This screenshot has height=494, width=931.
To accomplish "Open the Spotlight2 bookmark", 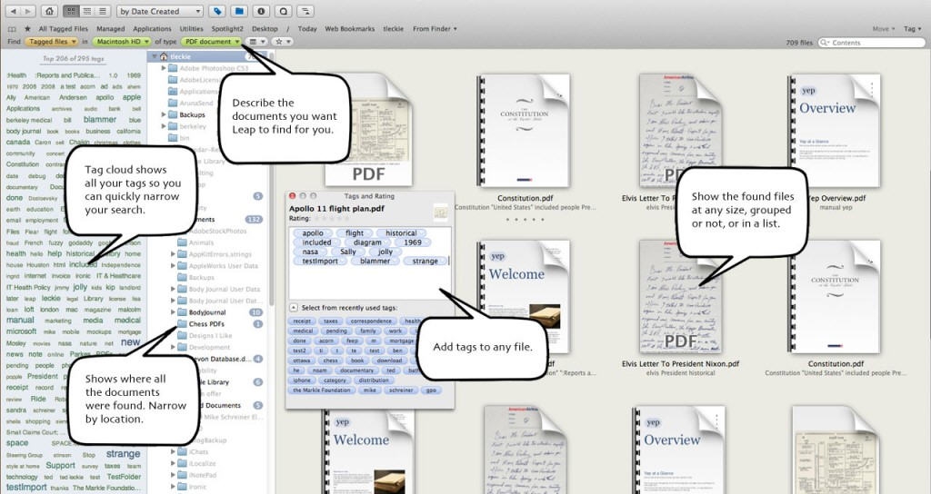I will 227,28.
